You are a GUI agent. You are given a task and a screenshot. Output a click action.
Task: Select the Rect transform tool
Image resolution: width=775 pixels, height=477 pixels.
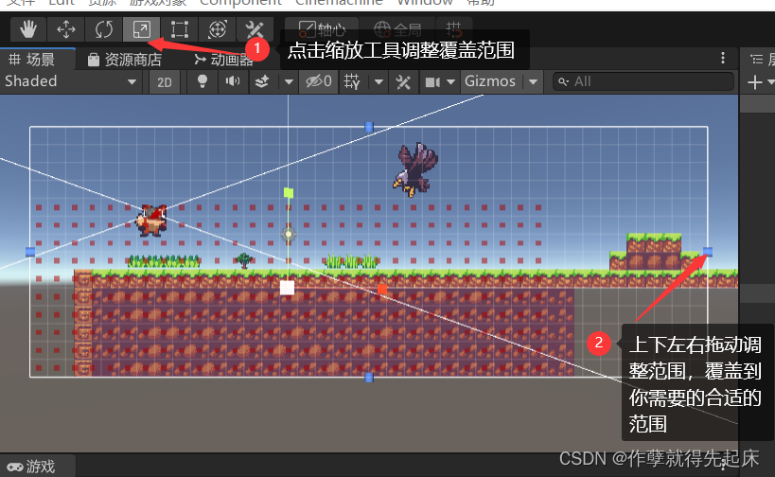pyautogui.click(x=180, y=29)
